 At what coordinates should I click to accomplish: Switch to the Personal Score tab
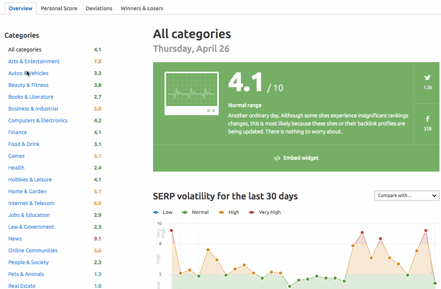point(59,8)
